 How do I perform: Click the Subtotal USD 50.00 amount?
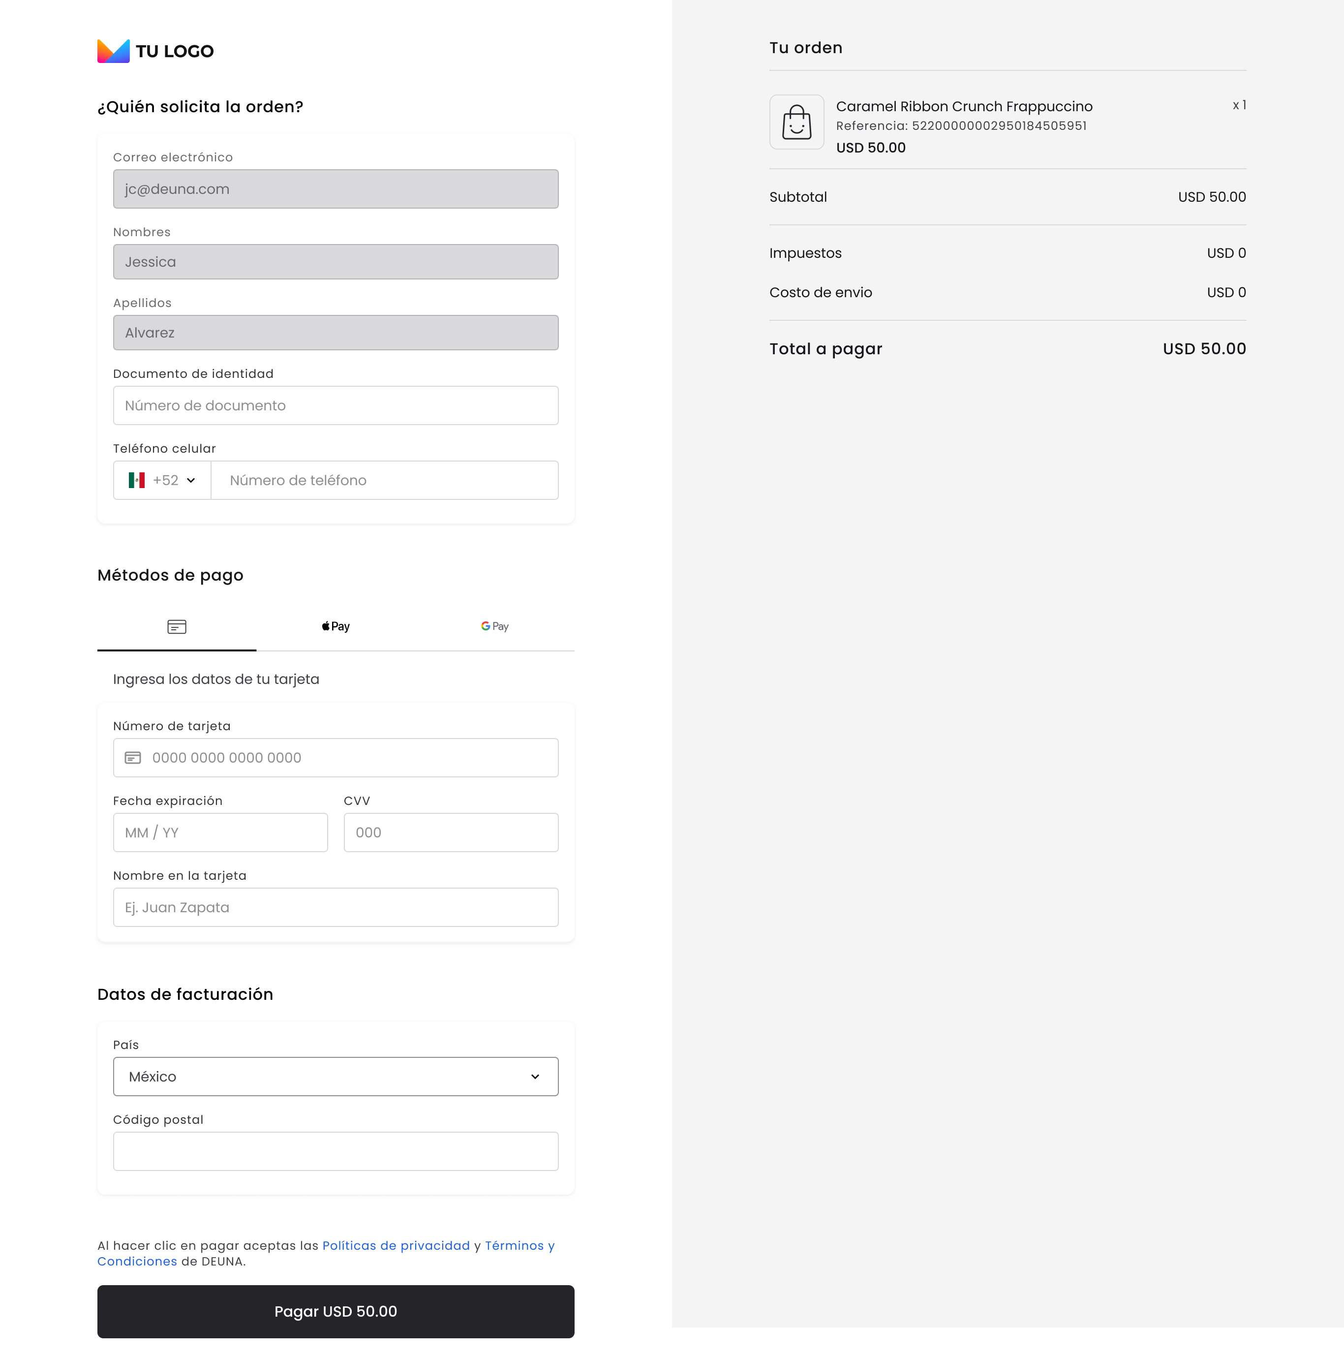point(1212,197)
